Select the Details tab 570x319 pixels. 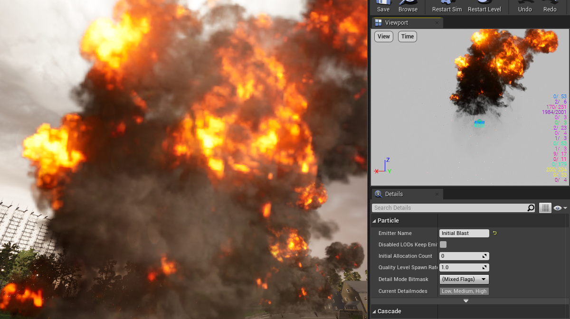pos(407,194)
